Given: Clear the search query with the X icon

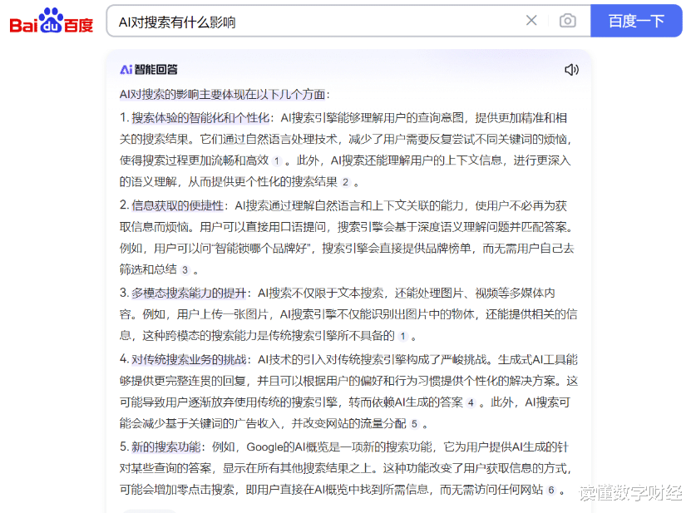Looking at the screenshot, I should click(x=531, y=20).
